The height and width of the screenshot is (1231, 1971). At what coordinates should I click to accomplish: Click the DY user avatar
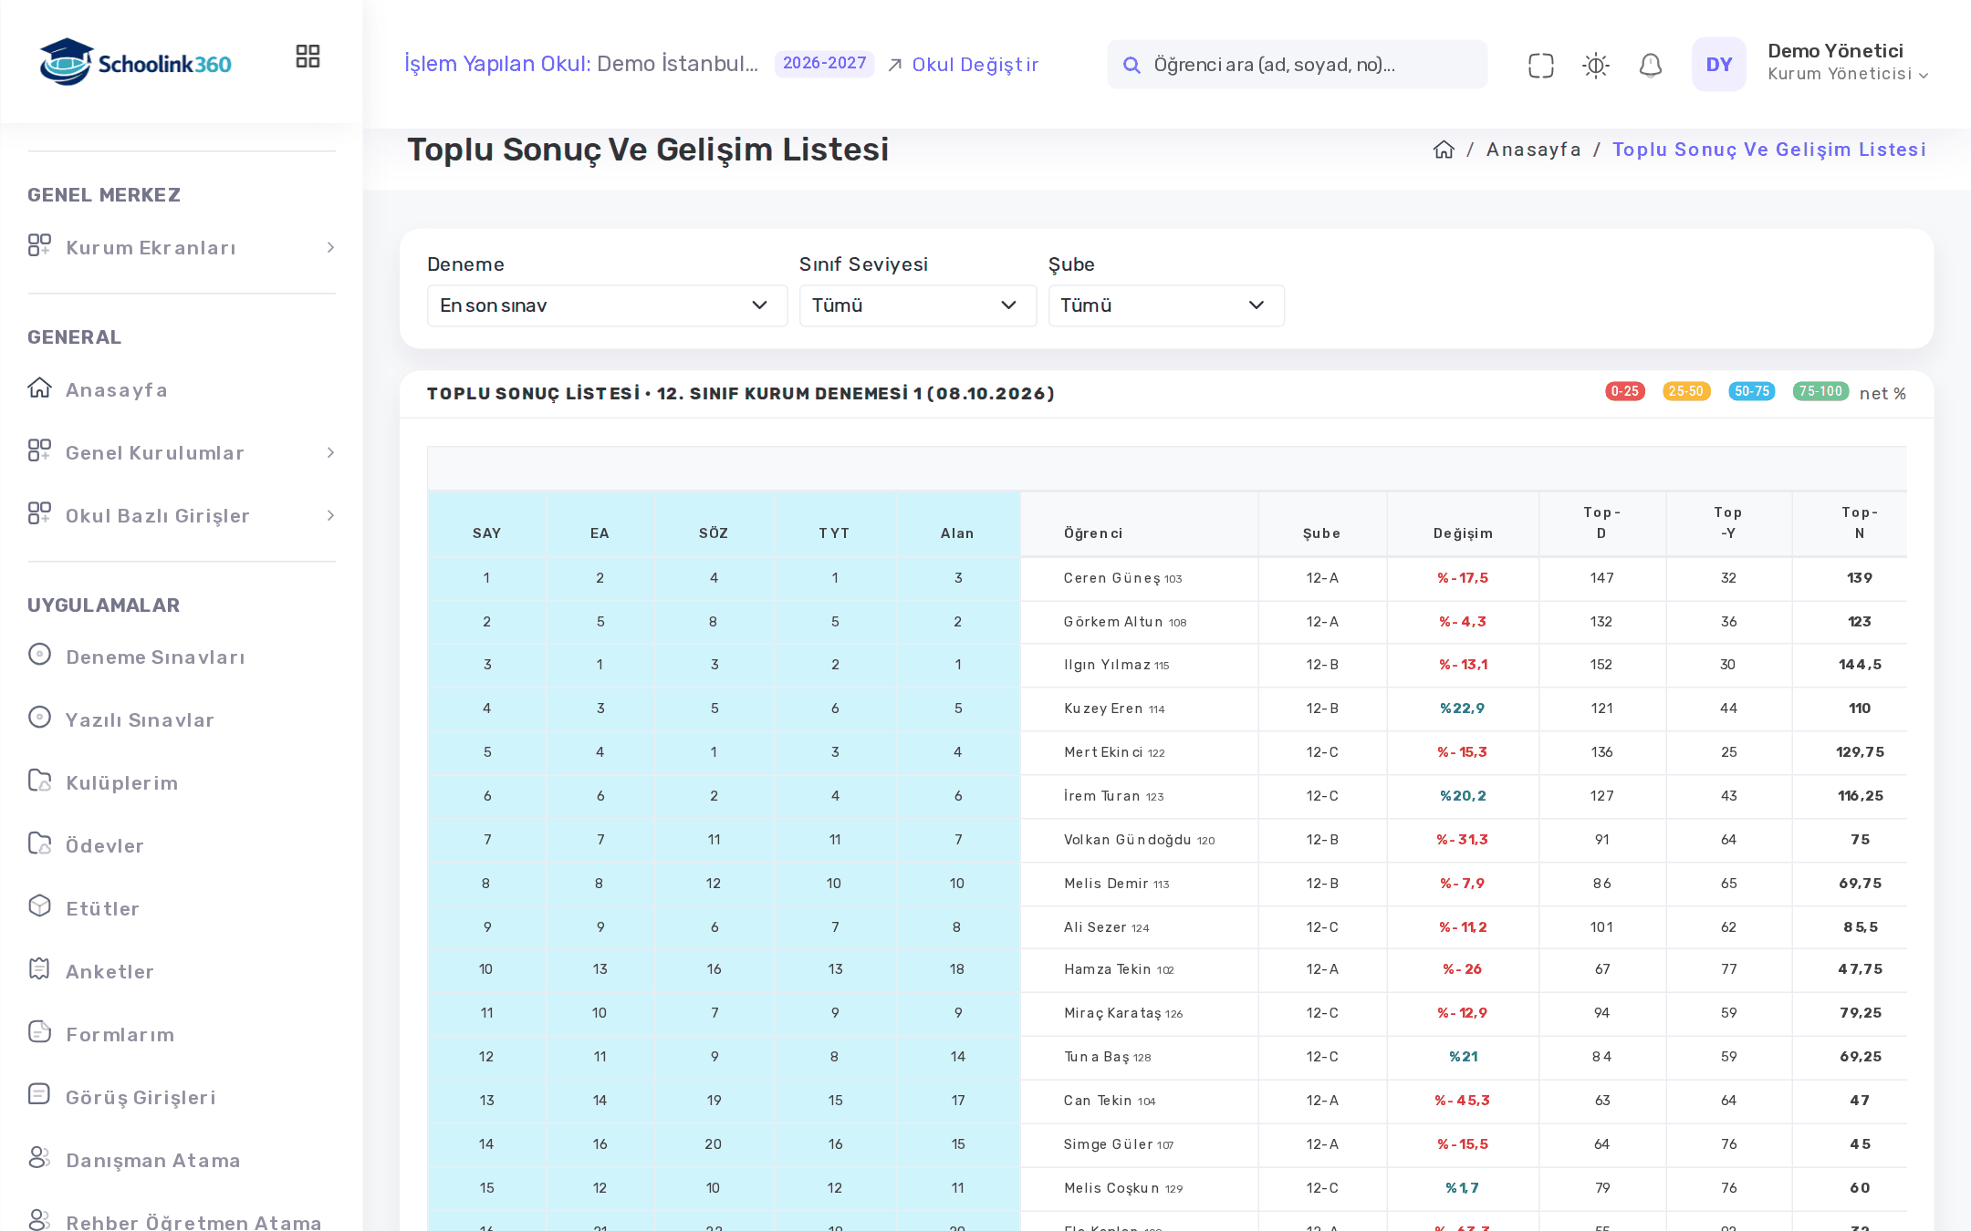click(1719, 64)
